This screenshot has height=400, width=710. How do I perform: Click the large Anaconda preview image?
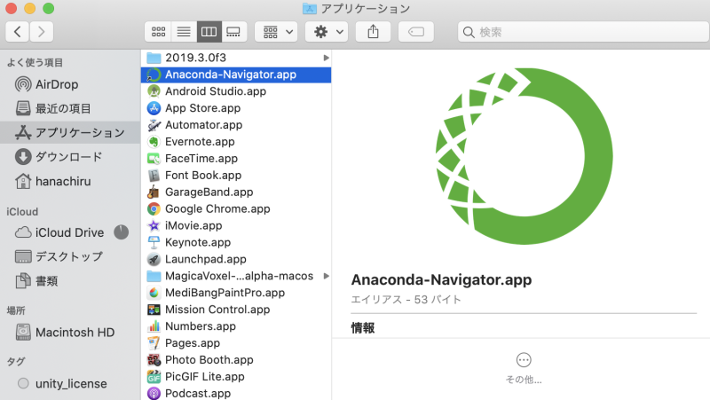click(x=524, y=156)
